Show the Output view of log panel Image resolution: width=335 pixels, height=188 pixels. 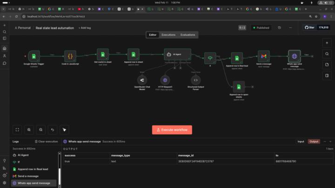314,142
